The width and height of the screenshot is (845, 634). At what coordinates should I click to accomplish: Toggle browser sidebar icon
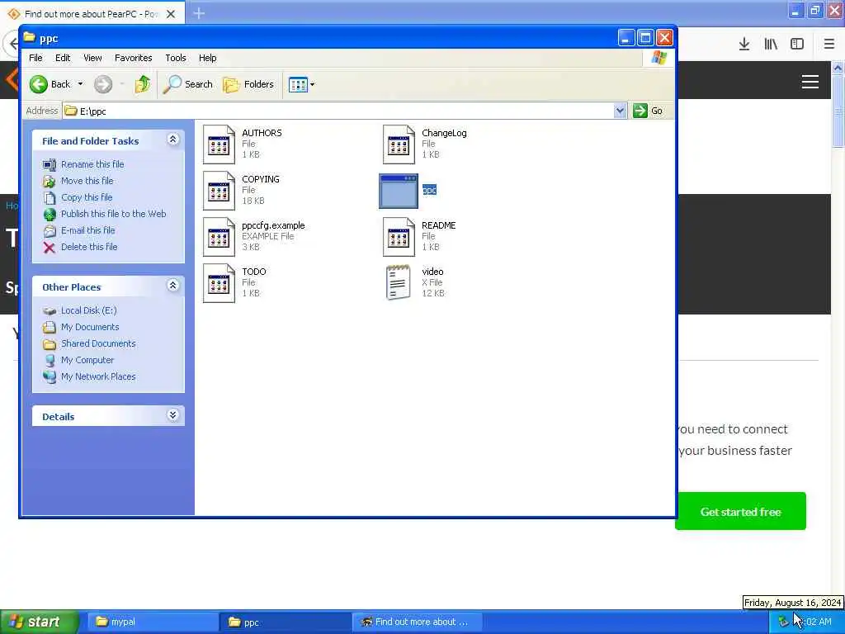coord(797,45)
